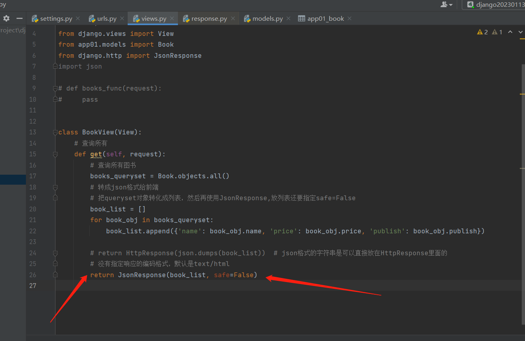Click 'Book.objects.all()' on line 17
This screenshot has width=525, height=341.
tap(194, 176)
